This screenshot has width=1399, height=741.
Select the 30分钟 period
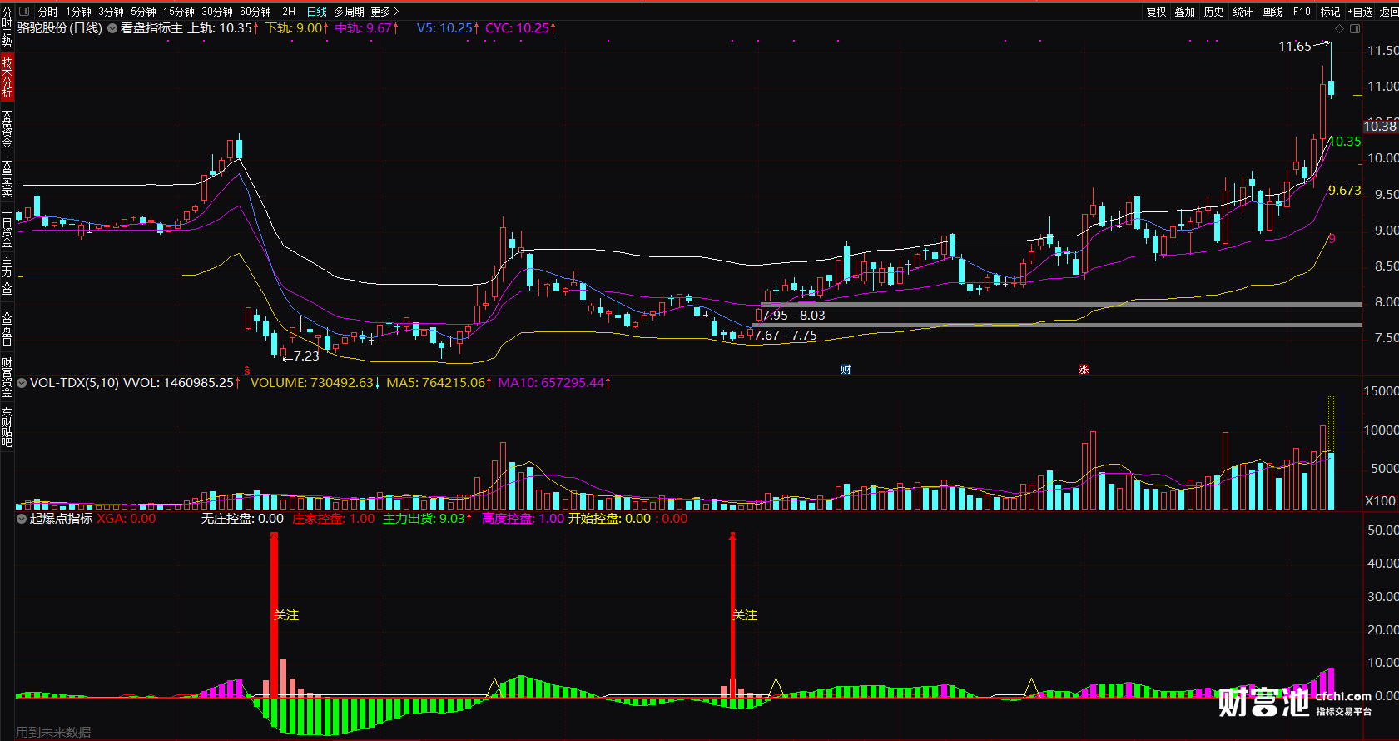coord(217,12)
